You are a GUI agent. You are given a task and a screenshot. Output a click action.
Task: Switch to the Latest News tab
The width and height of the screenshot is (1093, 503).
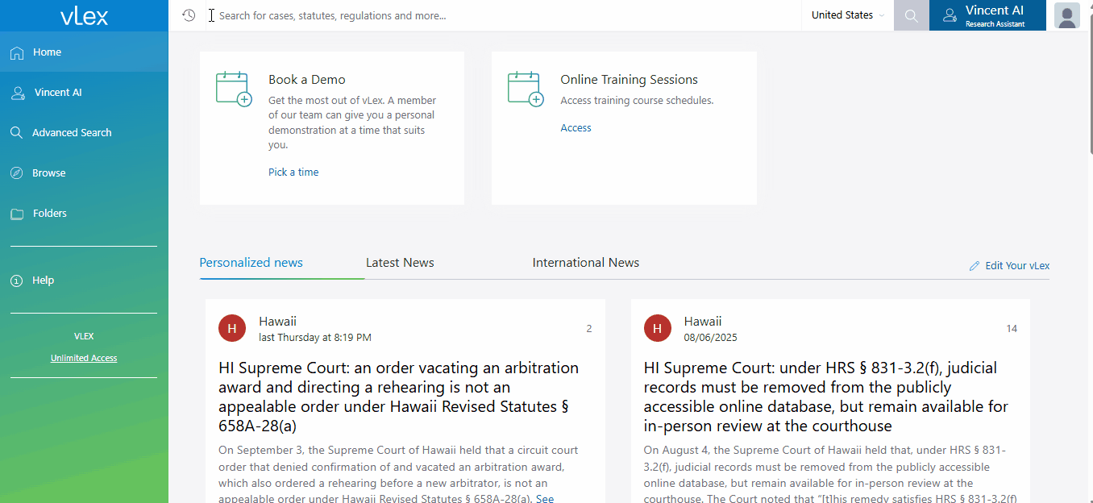coord(400,263)
